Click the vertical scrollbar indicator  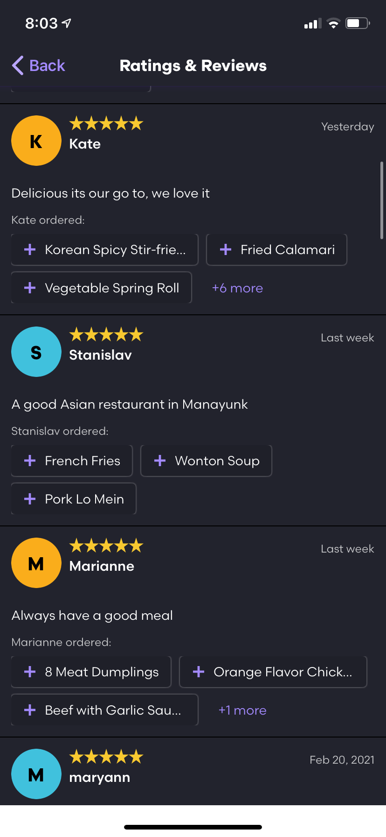coord(381,200)
